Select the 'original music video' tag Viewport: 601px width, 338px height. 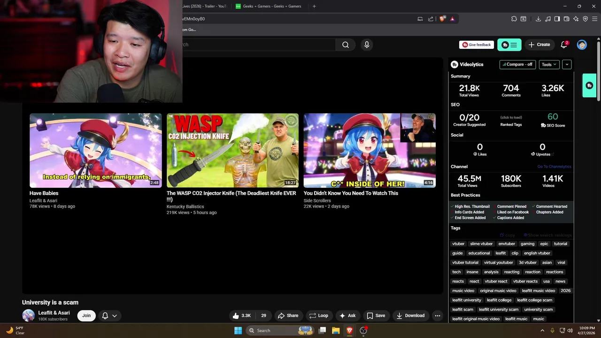(498, 291)
